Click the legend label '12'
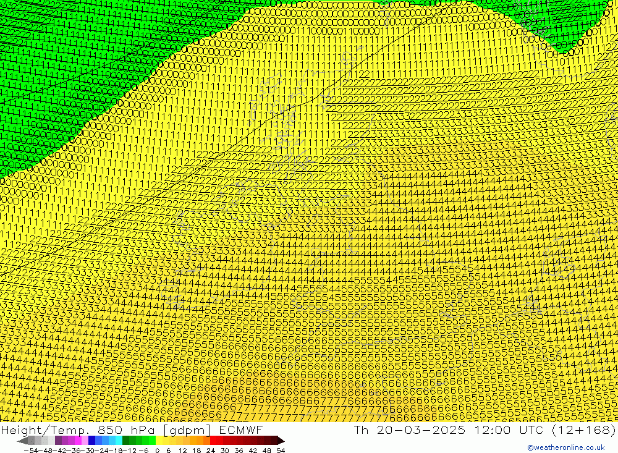Image resolution: width=618 pixels, height=453 pixels. [183, 451]
